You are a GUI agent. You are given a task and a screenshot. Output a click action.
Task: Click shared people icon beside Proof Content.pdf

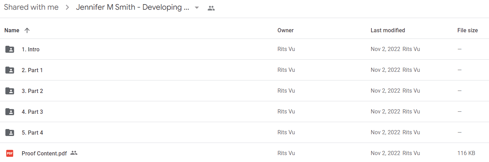(74, 153)
